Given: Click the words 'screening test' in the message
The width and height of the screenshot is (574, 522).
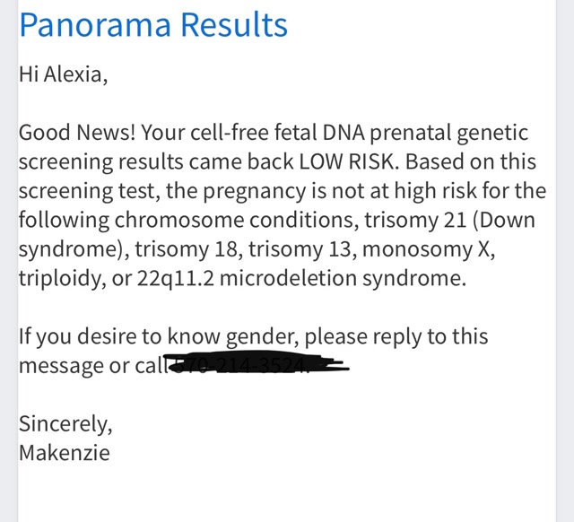Looking at the screenshot, I should pos(89,191).
